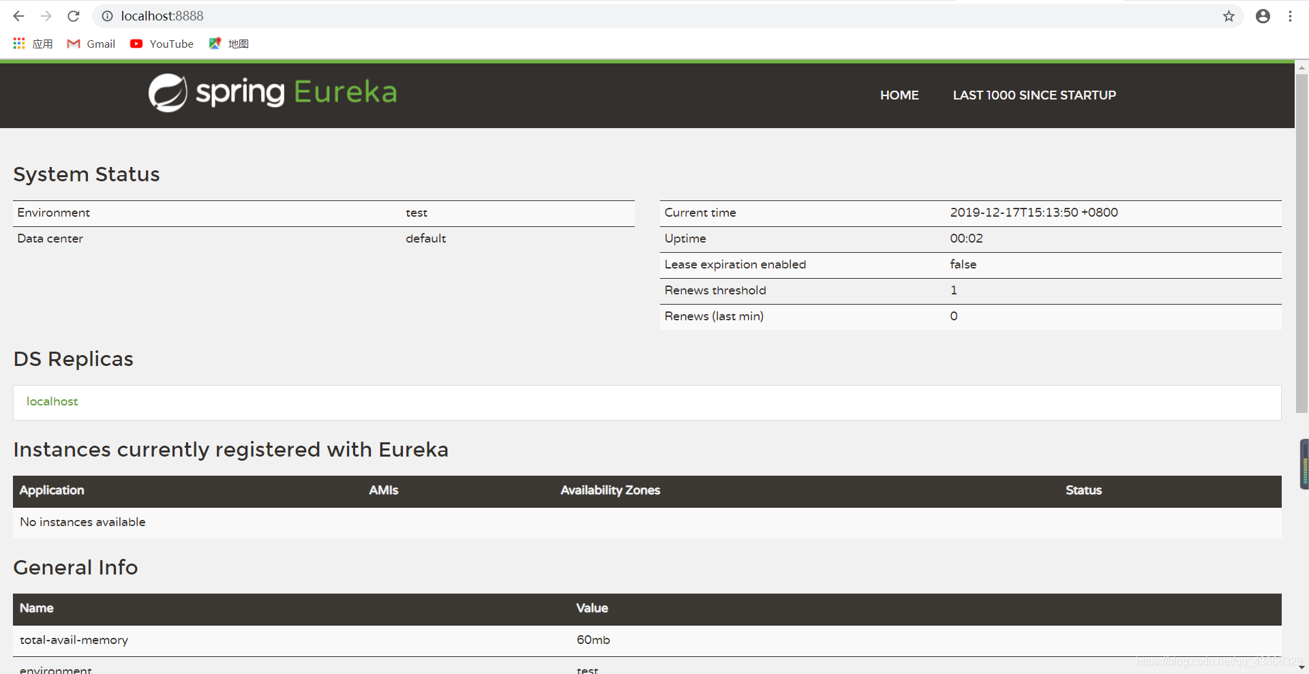
Task: Click the DS Replicas heading
Action: pyautogui.click(x=74, y=359)
